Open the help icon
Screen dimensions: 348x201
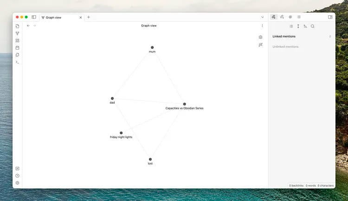click(x=17, y=176)
